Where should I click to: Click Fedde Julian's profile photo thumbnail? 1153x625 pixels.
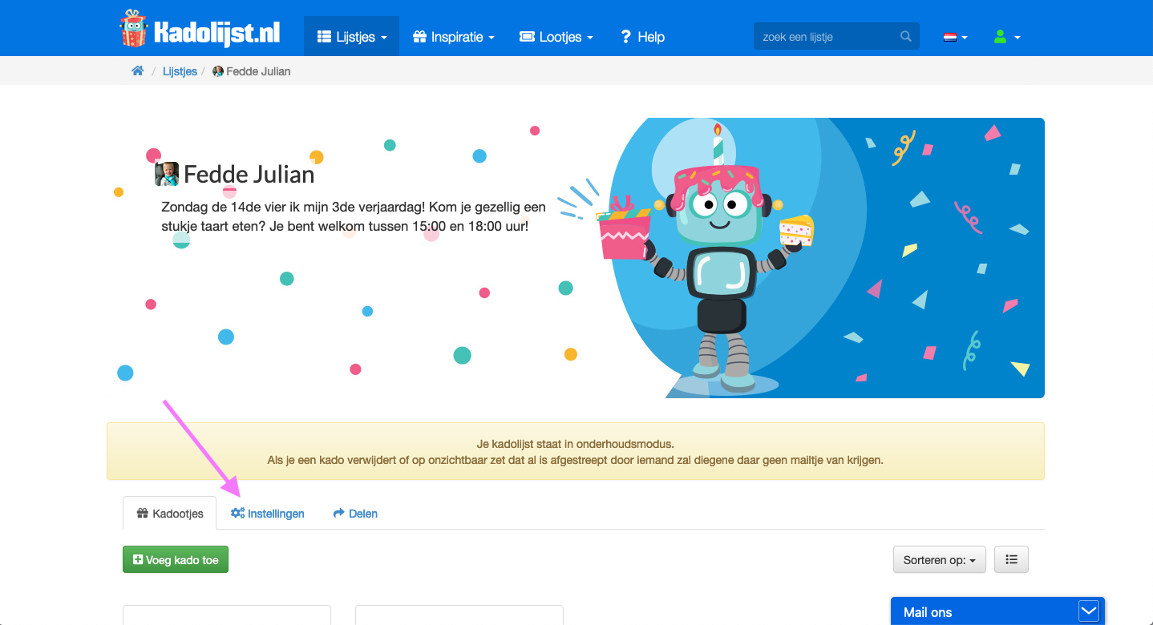pyautogui.click(x=167, y=174)
